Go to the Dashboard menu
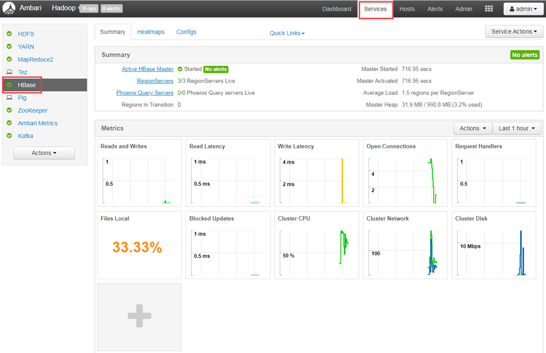Screen dimensions: 546x353 click(336, 9)
